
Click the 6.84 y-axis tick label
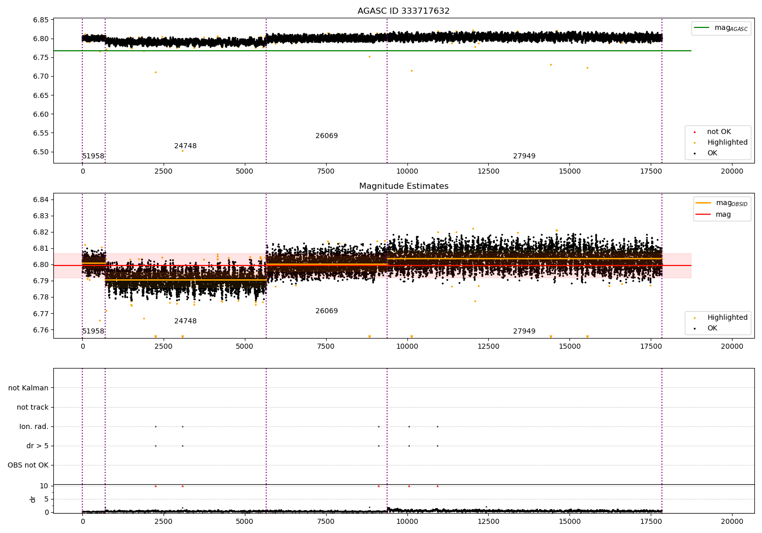click(x=41, y=200)
